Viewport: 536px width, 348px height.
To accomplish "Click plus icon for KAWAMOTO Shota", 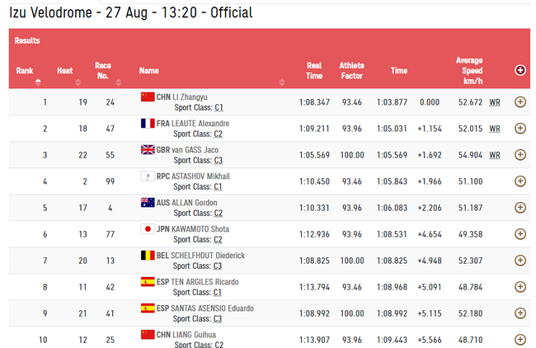I will pos(520,234).
